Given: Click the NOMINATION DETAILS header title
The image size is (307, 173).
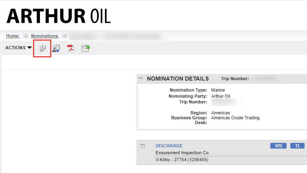Looking at the screenshot, I should click(178, 79).
